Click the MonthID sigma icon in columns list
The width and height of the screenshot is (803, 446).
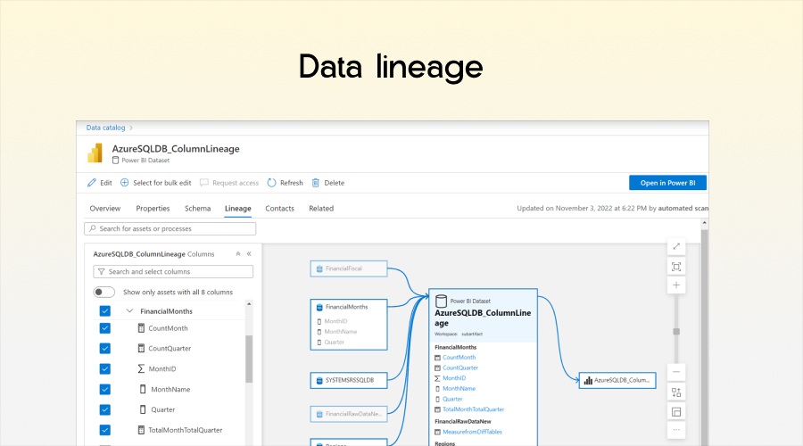(141, 368)
